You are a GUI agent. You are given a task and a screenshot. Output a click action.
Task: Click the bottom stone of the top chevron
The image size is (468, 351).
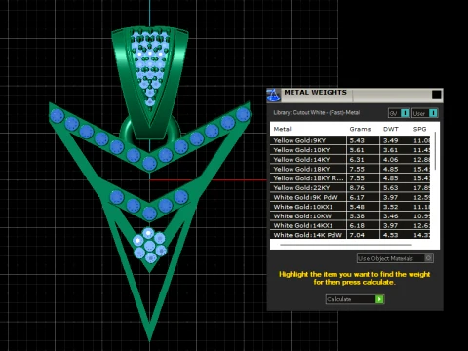click(149, 163)
